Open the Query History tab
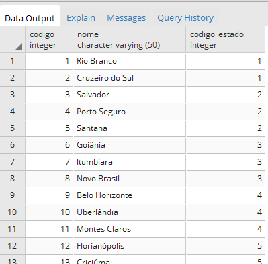The image size is (268, 264). [185, 18]
